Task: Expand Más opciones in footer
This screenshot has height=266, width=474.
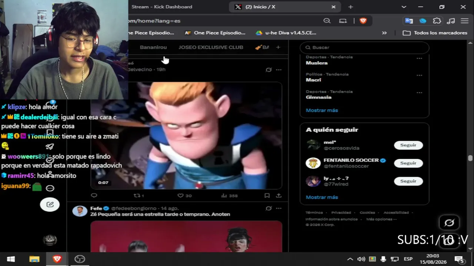Action: pos(381,219)
